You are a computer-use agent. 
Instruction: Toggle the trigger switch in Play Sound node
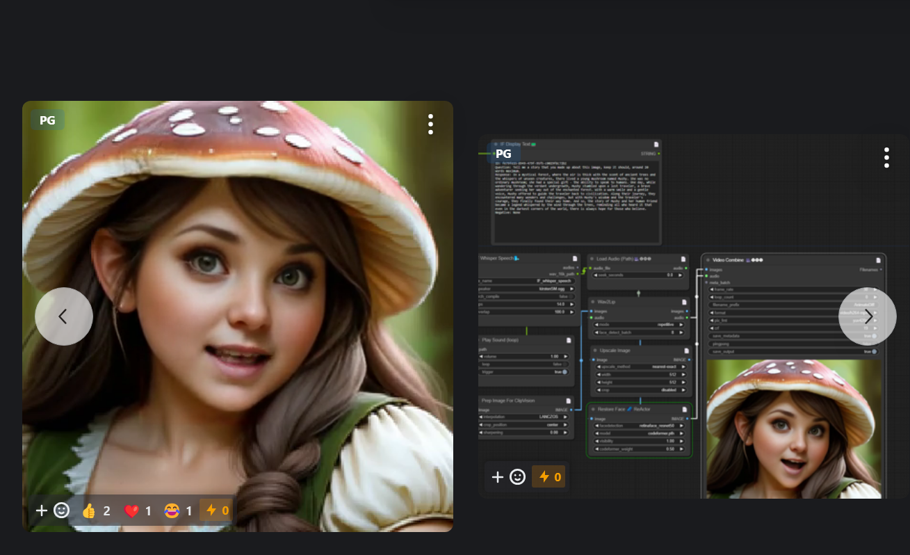tap(563, 372)
